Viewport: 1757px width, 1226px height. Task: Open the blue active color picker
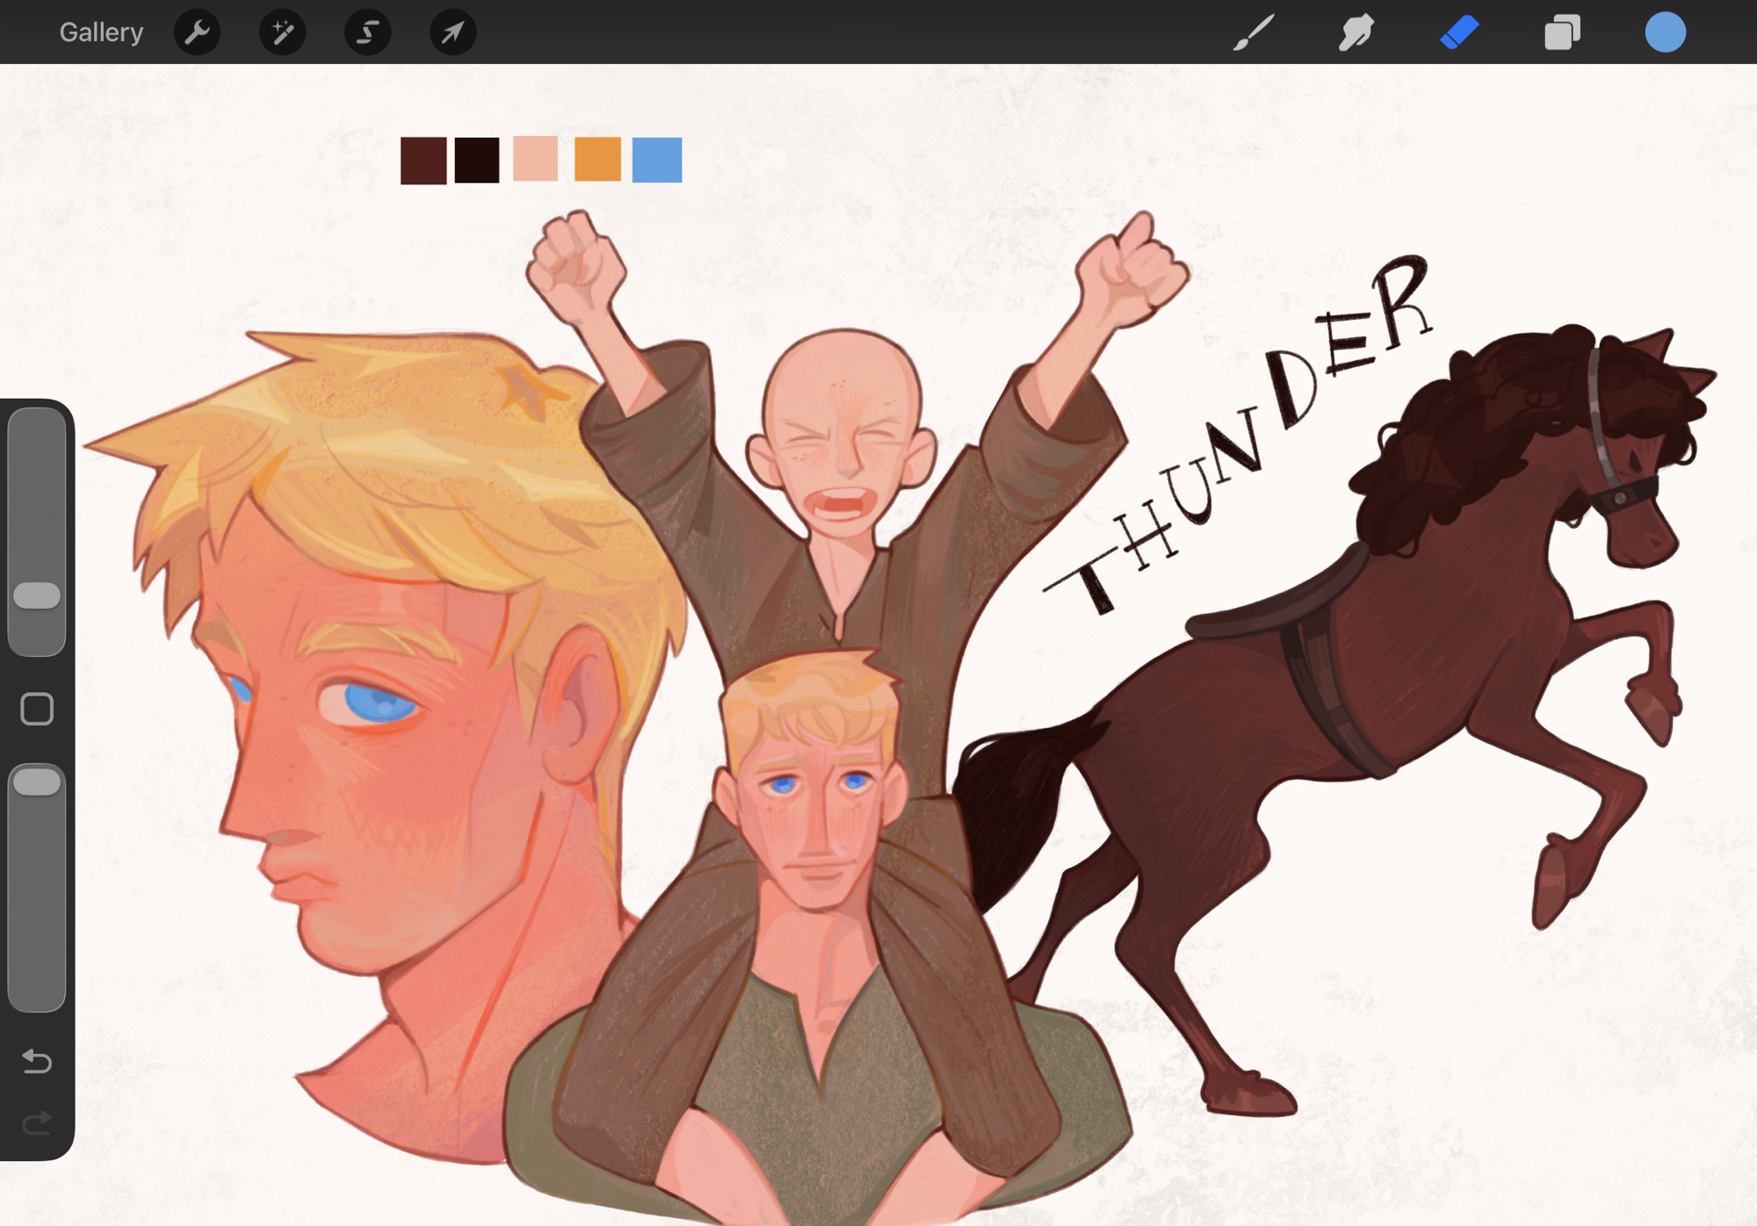tap(1665, 32)
